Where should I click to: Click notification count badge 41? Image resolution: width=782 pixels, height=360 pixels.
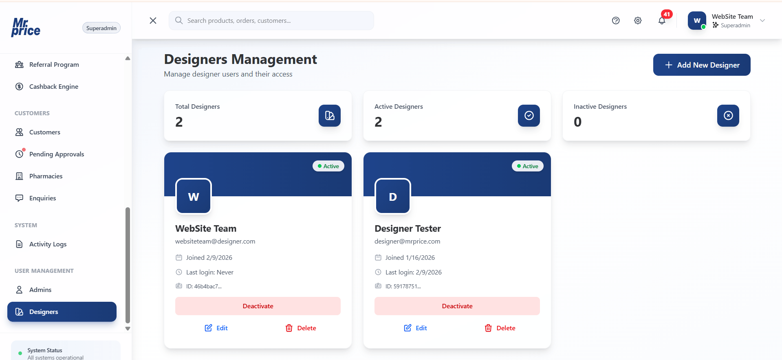point(667,14)
